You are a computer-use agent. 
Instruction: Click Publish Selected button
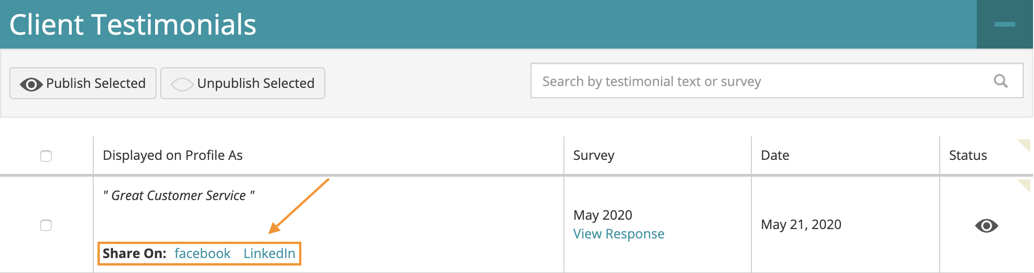coord(83,83)
